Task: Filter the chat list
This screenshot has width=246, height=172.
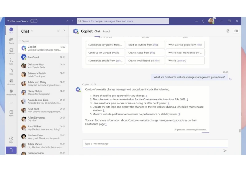Action: pos(58,31)
